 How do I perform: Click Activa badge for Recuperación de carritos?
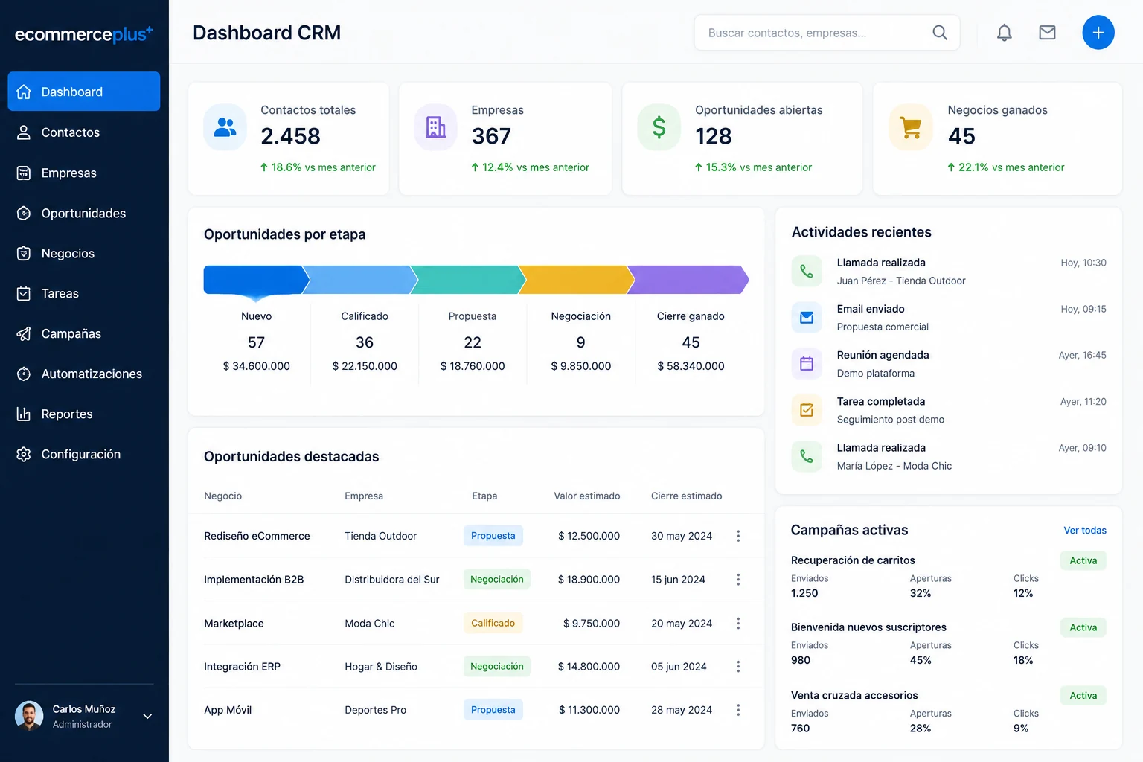pyautogui.click(x=1083, y=560)
